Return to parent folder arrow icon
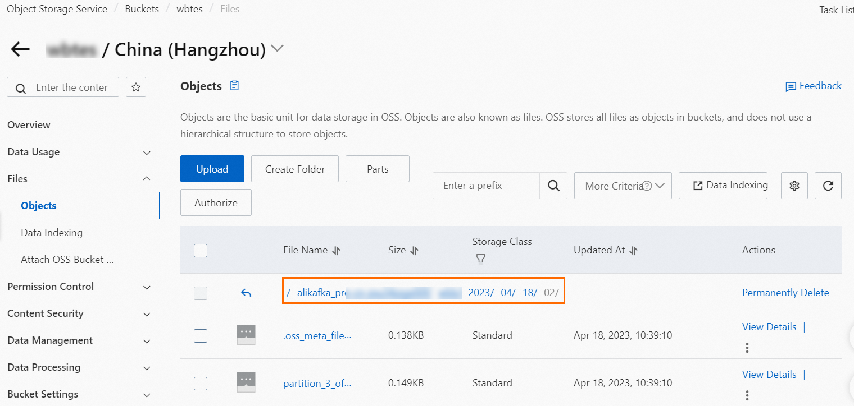 point(246,293)
